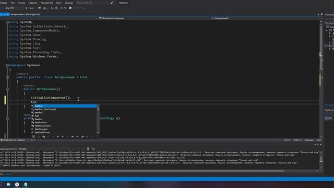Toggle the properties wrench filter in IntelliSense
Viewport: 334px width, 188px height.
pos(82,137)
